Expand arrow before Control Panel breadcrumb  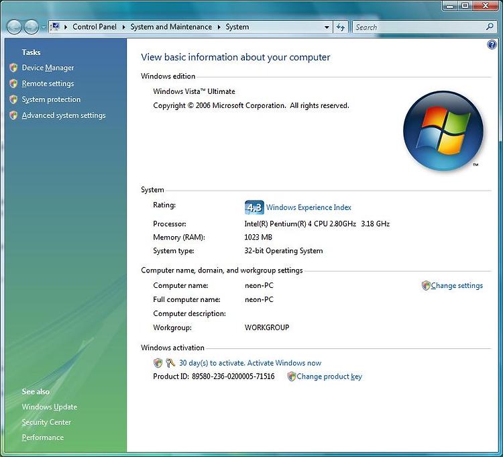[x=66, y=27]
